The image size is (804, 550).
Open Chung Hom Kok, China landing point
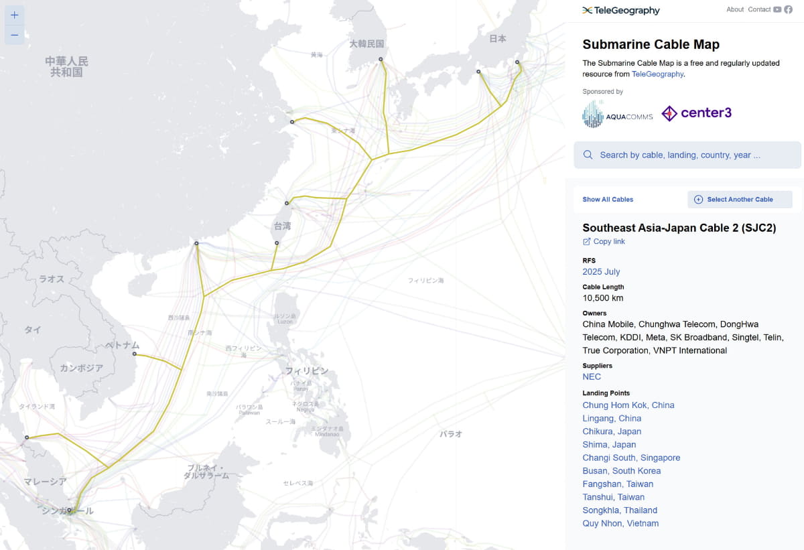click(628, 405)
